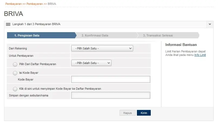Select step 2. Konfirmasi Data tab
The height and width of the screenshot is (124, 218).
point(107,35)
